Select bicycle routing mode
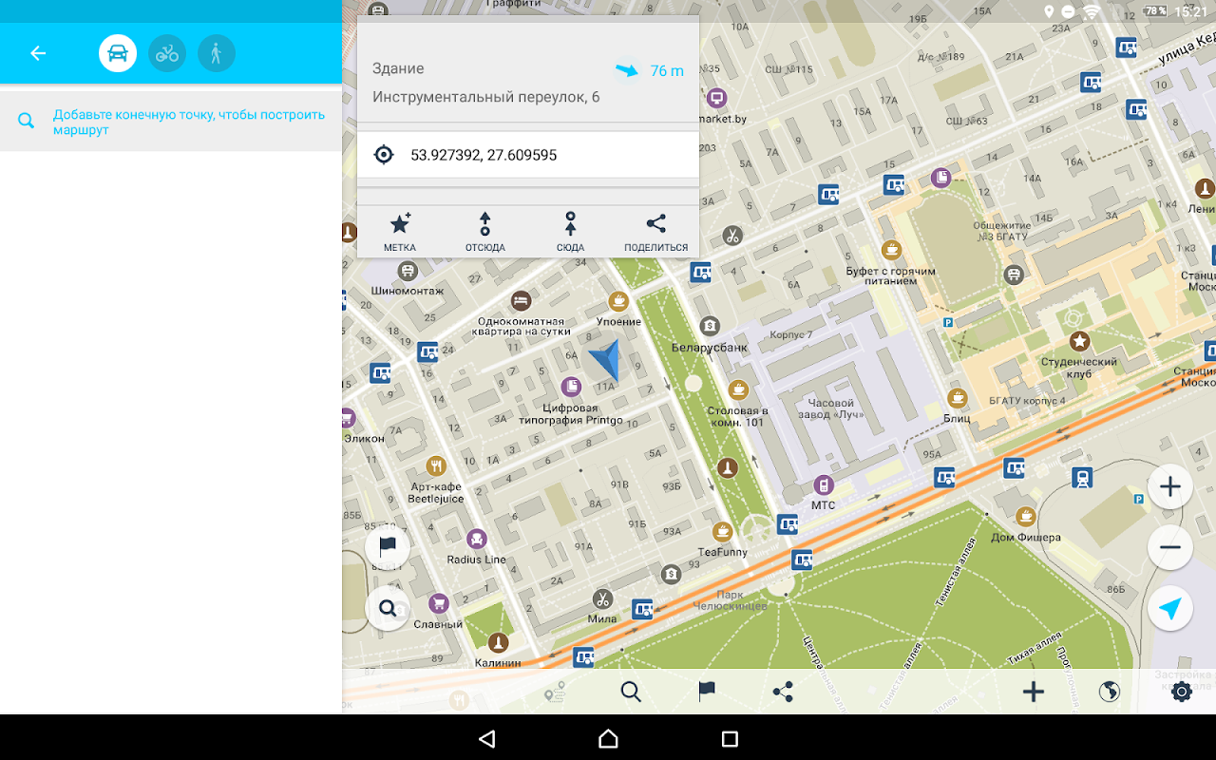The image size is (1216, 760). [167, 53]
